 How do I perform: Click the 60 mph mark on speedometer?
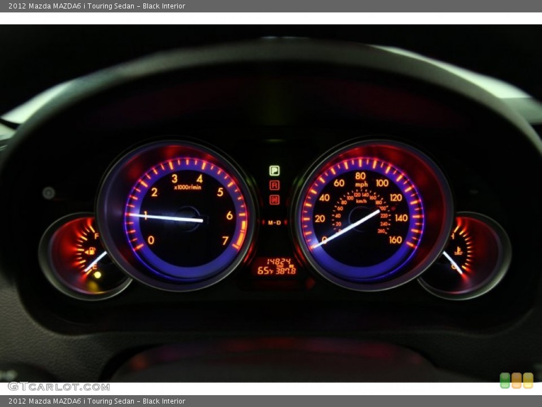coord(339,183)
